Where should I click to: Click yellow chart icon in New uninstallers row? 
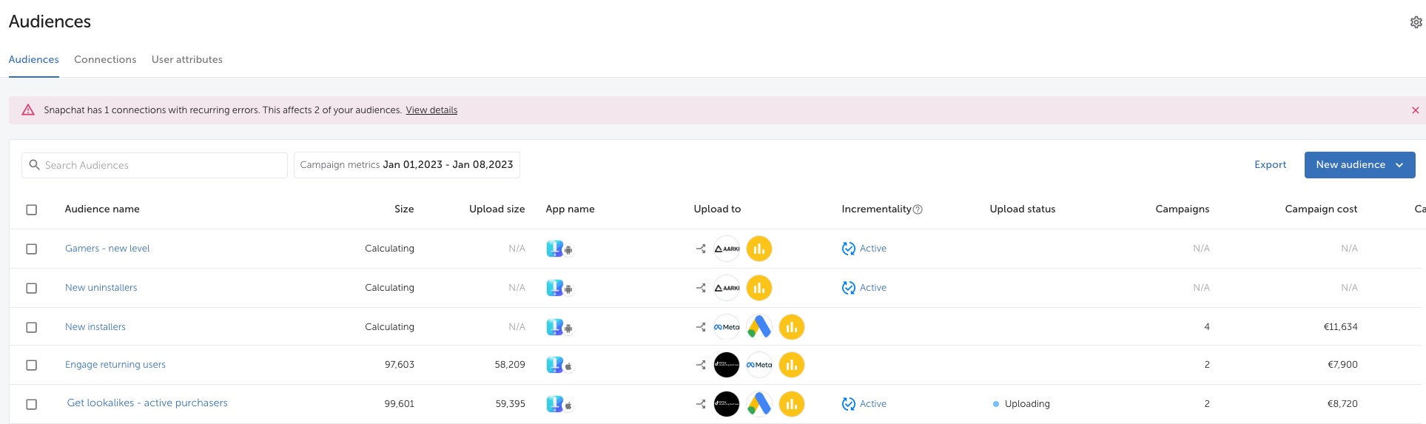coord(759,288)
